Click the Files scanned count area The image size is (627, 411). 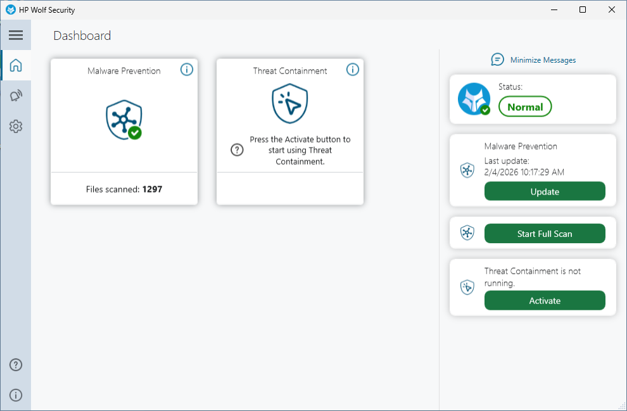pos(124,189)
